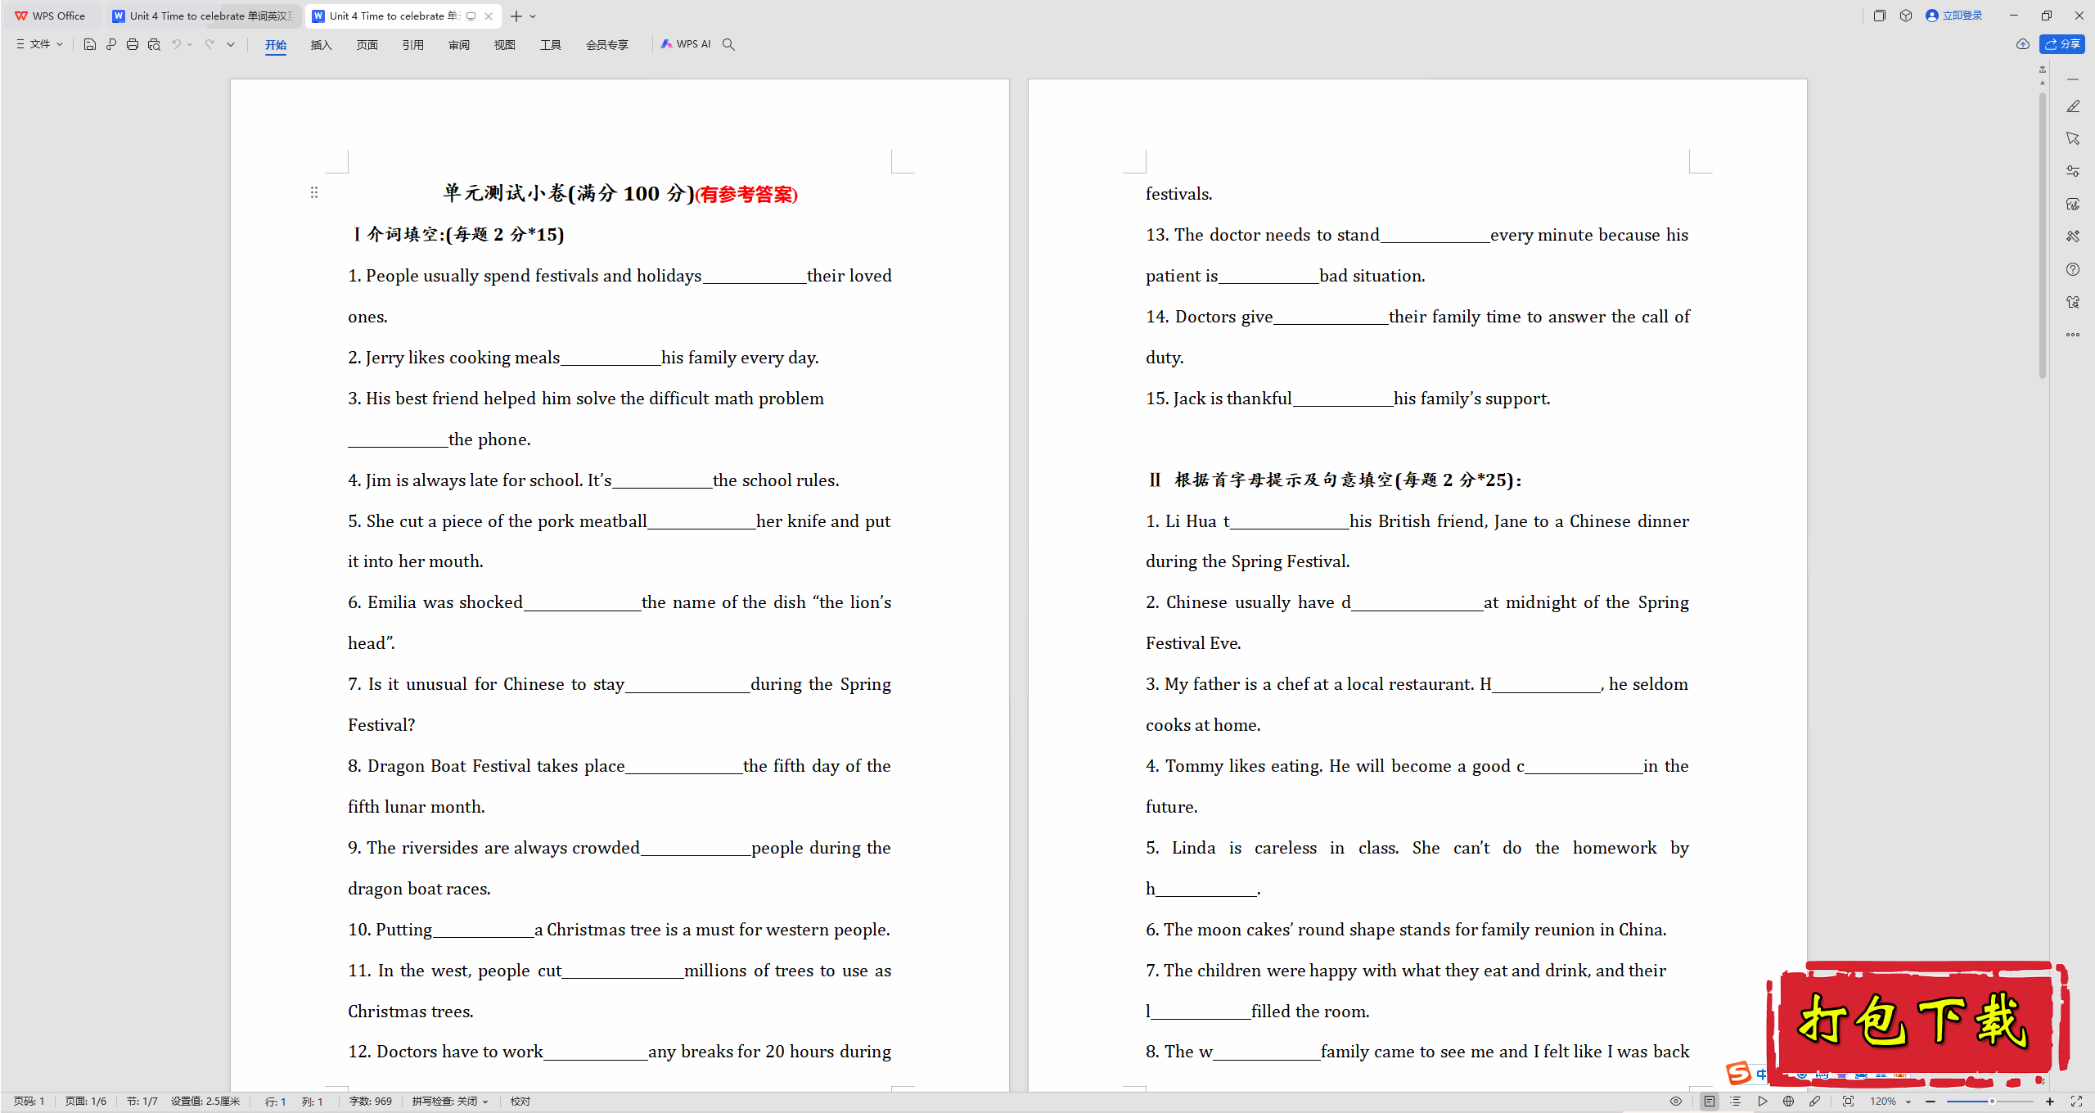
Task: Click the Undo arrow
Action: pyautogui.click(x=176, y=44)
